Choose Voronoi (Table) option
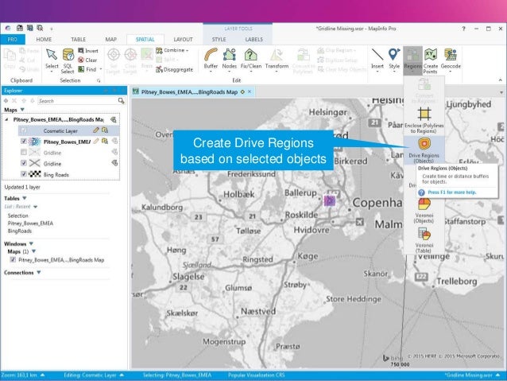Viewport: 507px width, 381px height. pyautogui.click(x=424, y=240)
